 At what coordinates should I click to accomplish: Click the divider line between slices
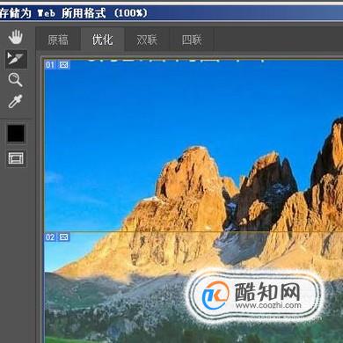[193, 232]
